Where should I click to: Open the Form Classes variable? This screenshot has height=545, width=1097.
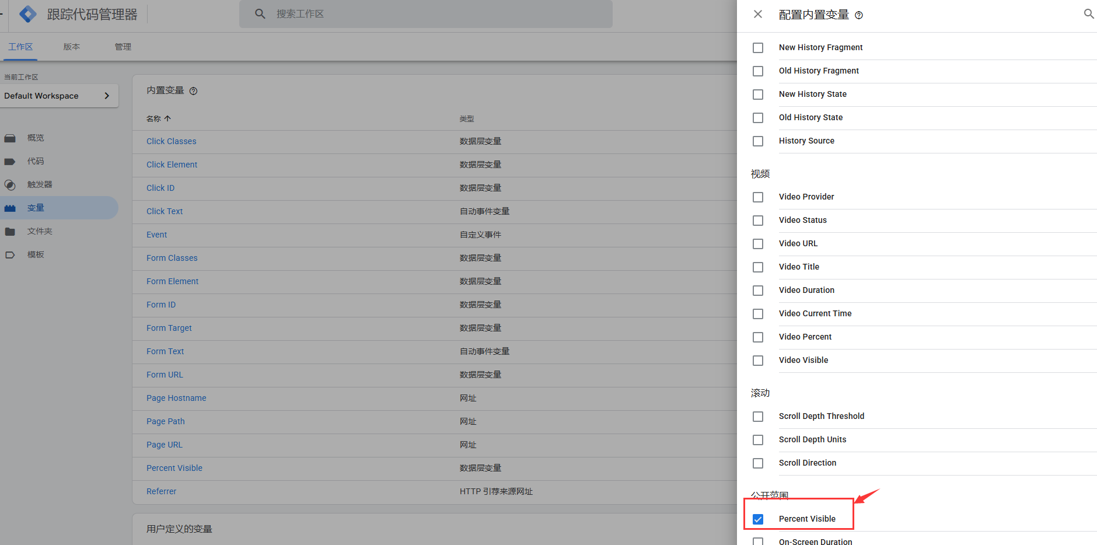tap(172, 258)
